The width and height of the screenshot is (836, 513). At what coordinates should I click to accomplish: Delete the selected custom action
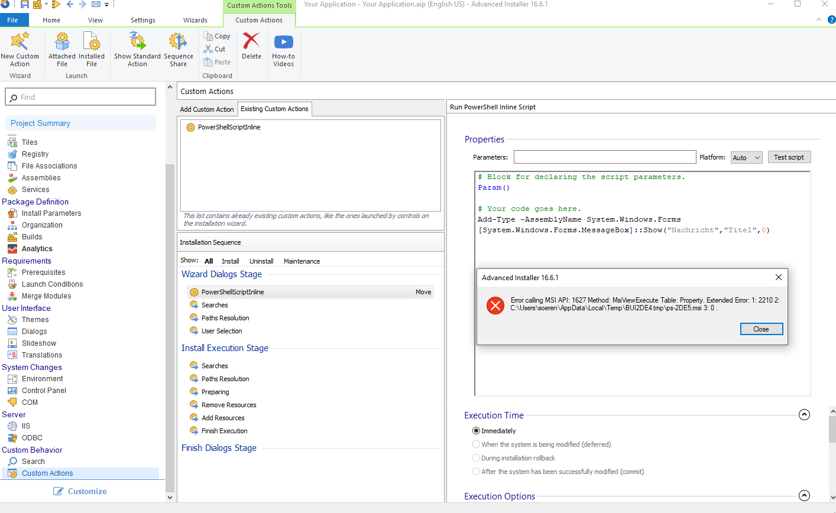tap(251, 46)
